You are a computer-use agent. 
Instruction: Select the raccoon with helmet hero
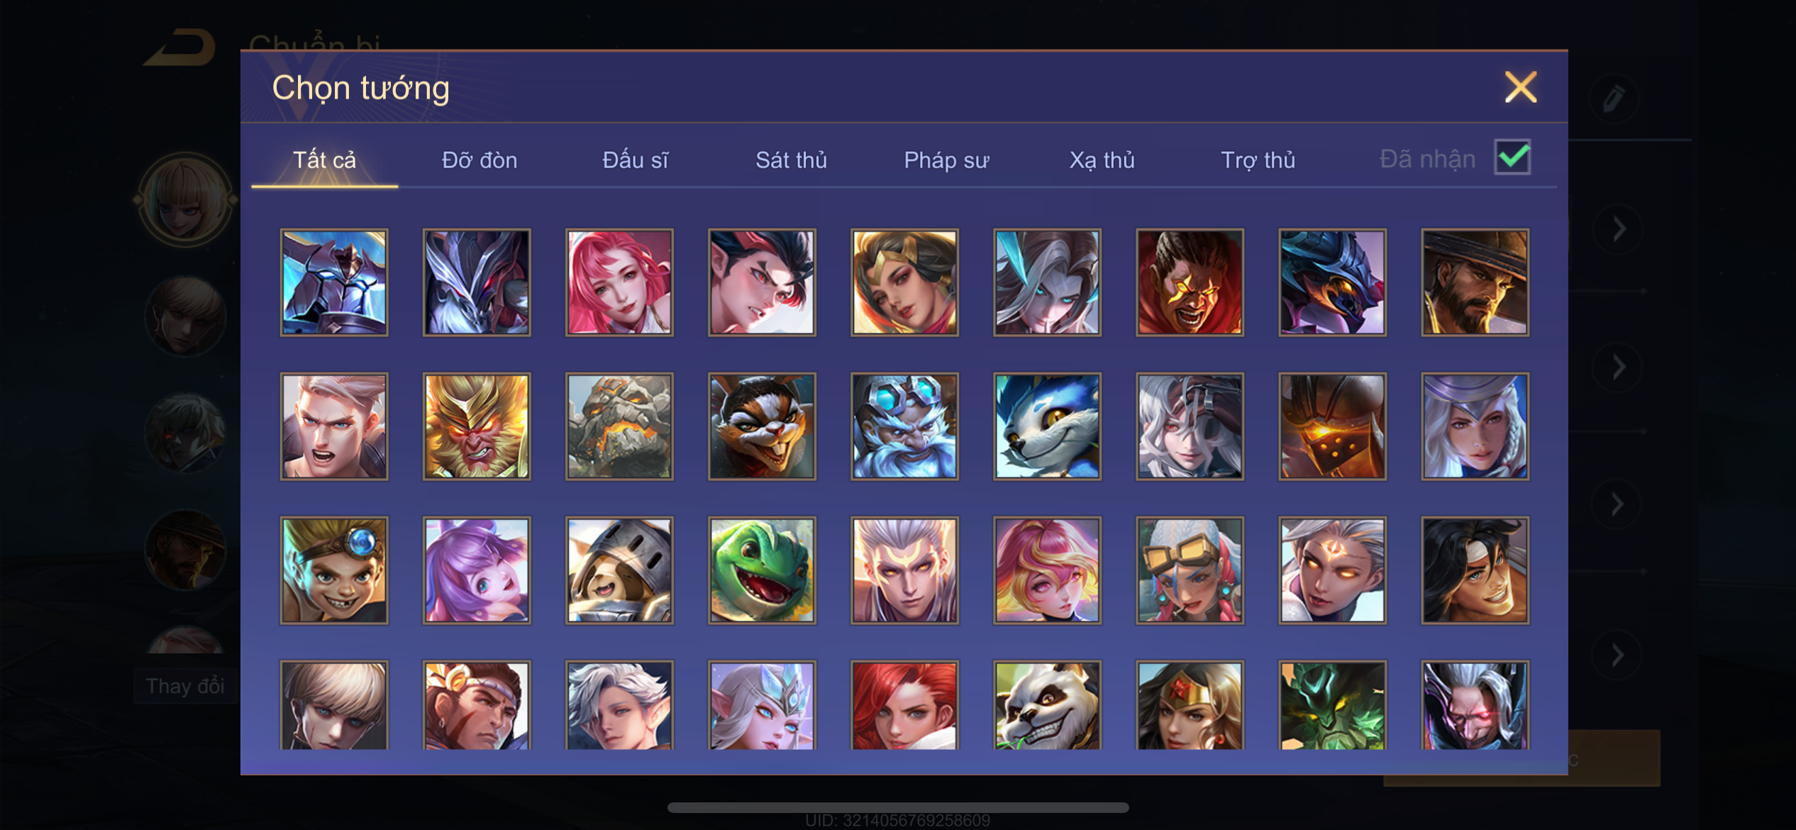point(619,570)
